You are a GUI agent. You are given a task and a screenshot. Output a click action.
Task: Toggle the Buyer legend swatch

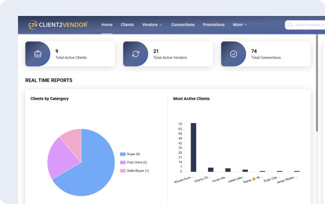(123, 154)
